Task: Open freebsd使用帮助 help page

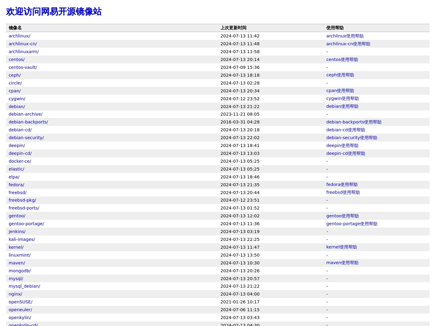Action: (343, 192)
